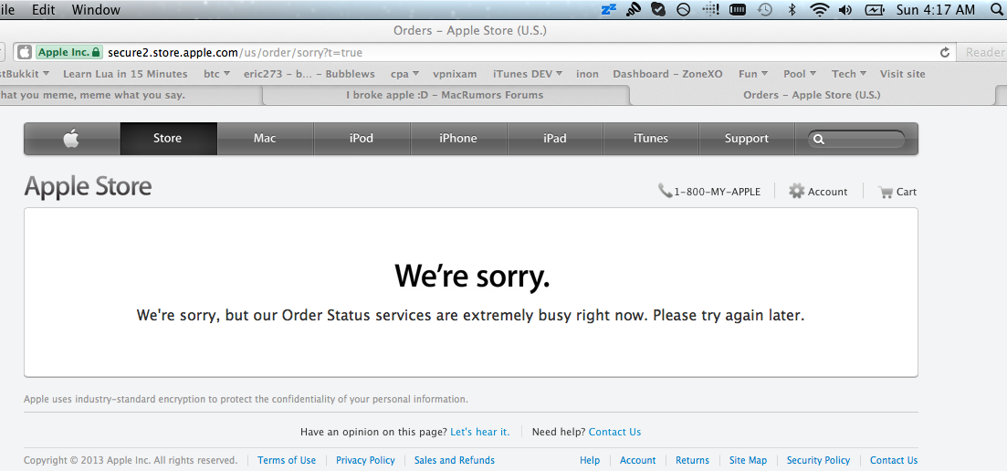
Task: Click the Reader button
Action: [x=984, y=53]
